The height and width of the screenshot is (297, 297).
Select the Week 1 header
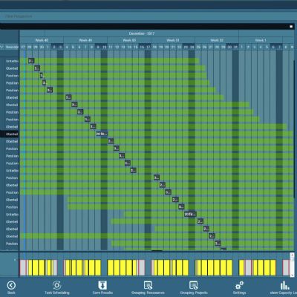point(261,40)
